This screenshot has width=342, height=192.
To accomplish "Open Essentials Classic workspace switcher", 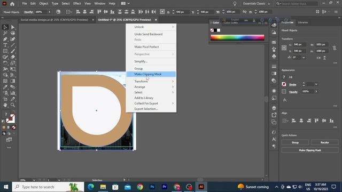I will (256, 4).
